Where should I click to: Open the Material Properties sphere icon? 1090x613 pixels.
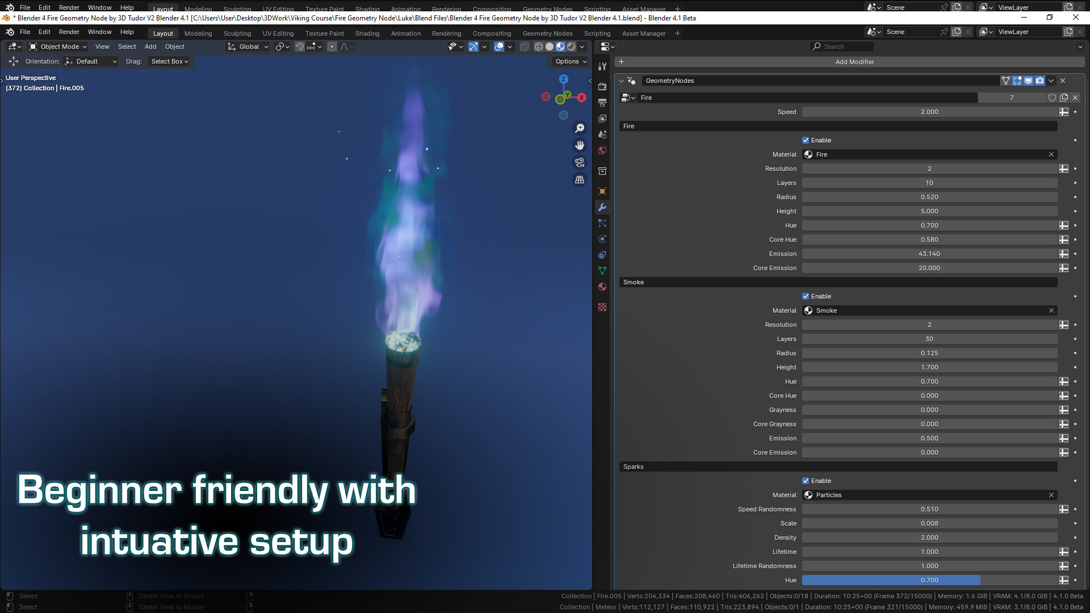pyautogui.click(x=602, y=287)
